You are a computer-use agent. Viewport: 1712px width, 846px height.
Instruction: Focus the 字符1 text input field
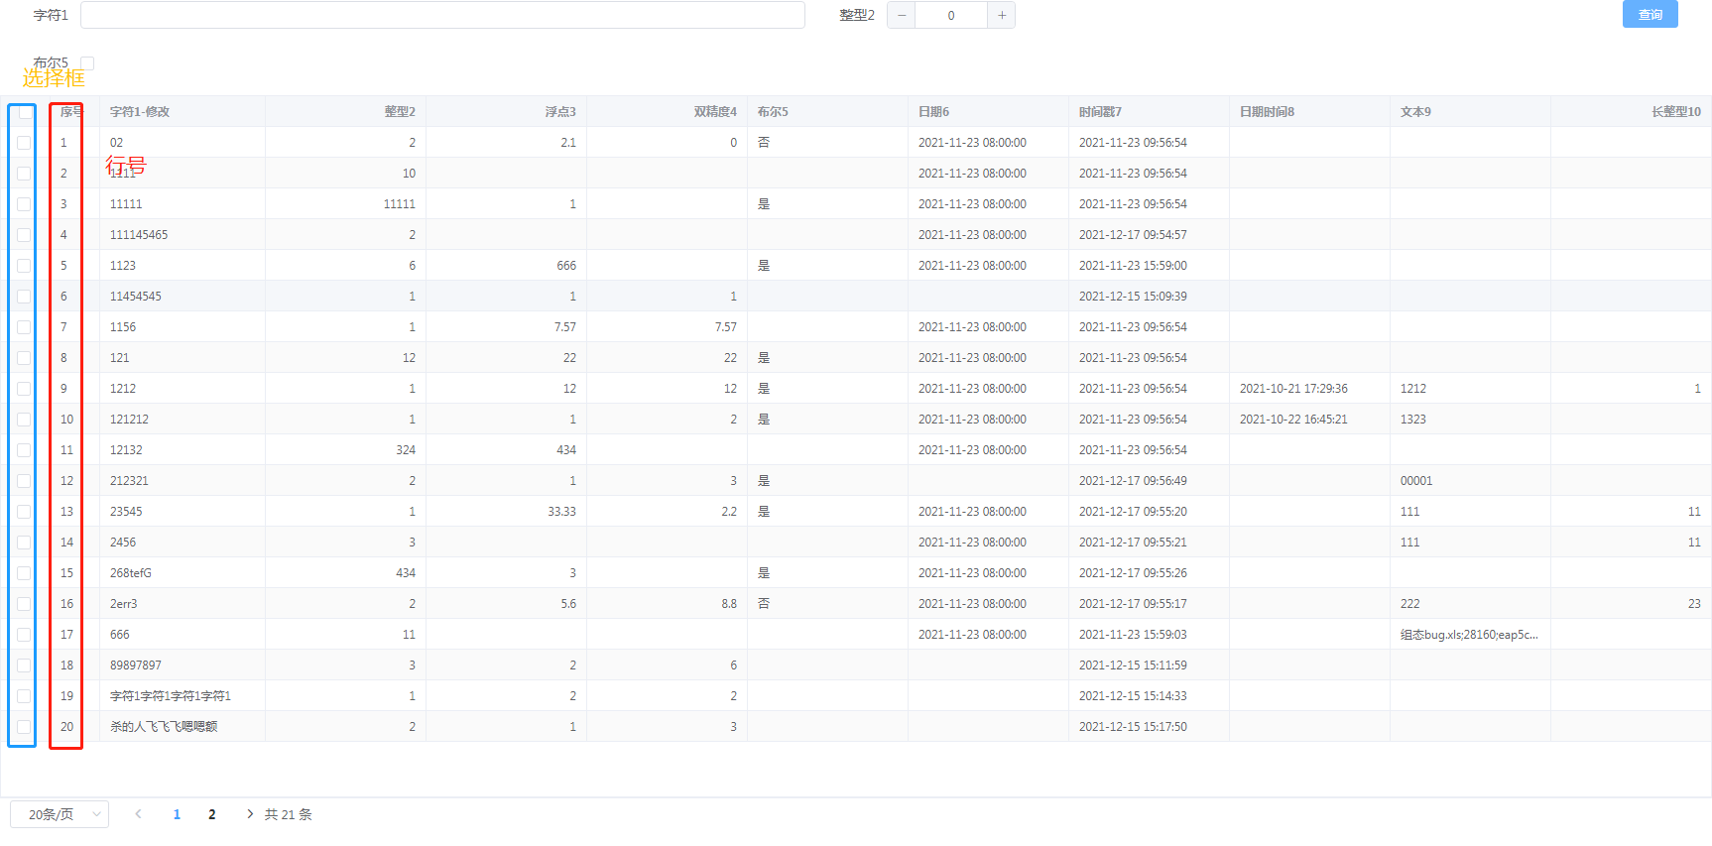point(442,15)
